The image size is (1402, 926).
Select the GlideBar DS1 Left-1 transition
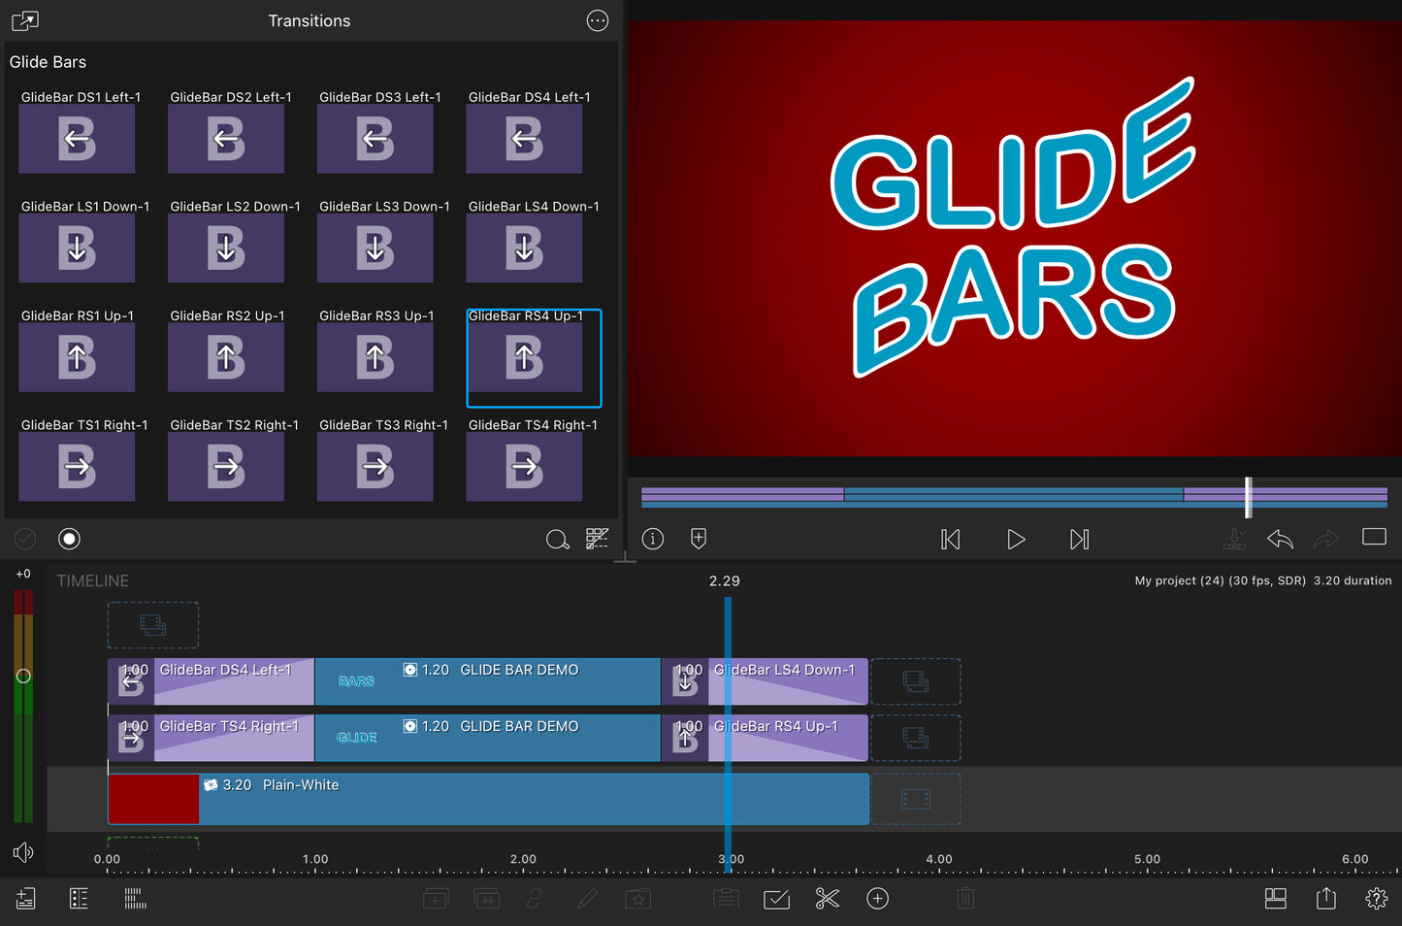click(77, 139)
